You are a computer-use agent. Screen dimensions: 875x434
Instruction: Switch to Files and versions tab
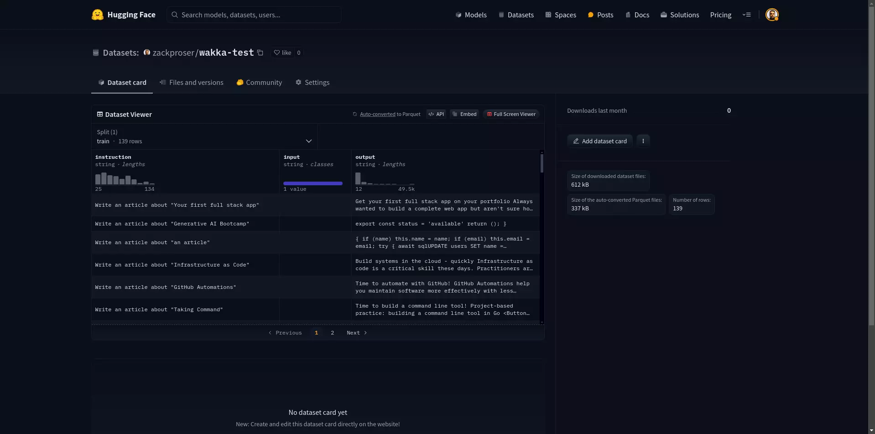[x=192, y=83]
